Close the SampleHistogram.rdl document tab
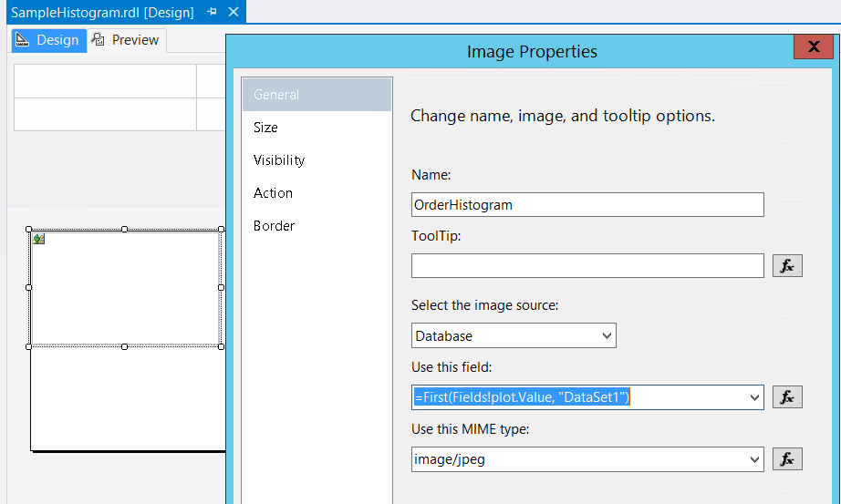 [x=234, y=12]
